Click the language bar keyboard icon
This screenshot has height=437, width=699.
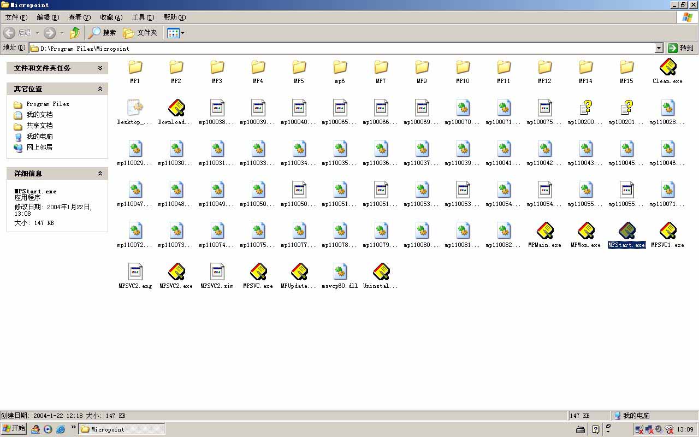[x=580, y=429]
